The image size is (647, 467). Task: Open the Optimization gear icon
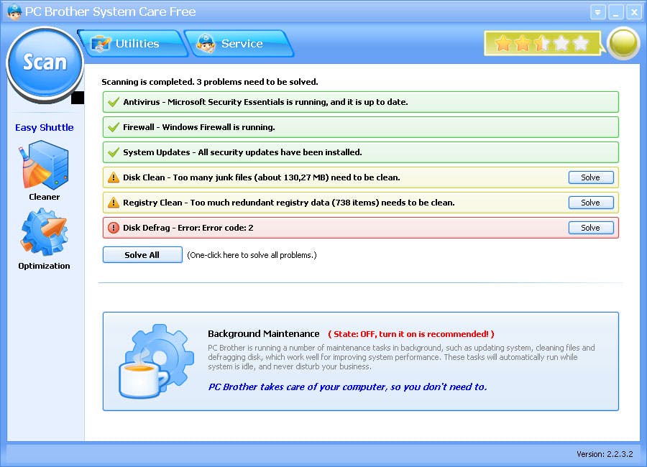[x=44, y=232]
